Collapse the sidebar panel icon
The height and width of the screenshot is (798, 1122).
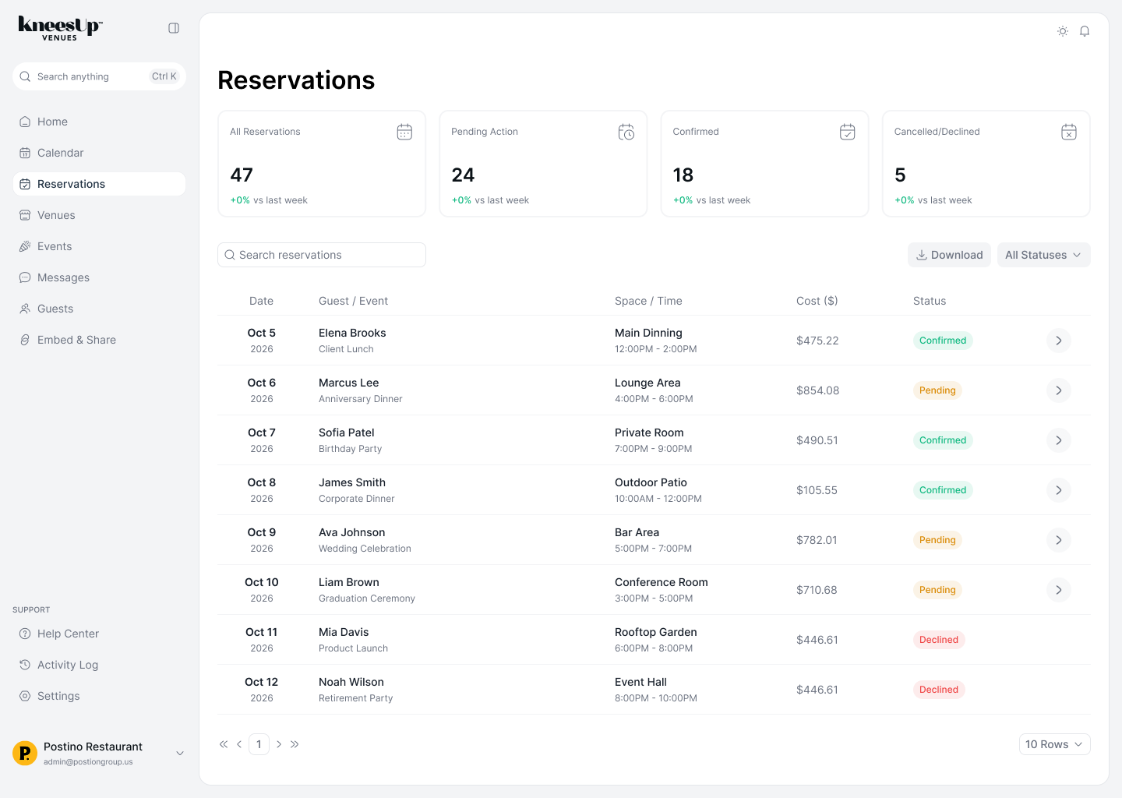coord(174,28)
